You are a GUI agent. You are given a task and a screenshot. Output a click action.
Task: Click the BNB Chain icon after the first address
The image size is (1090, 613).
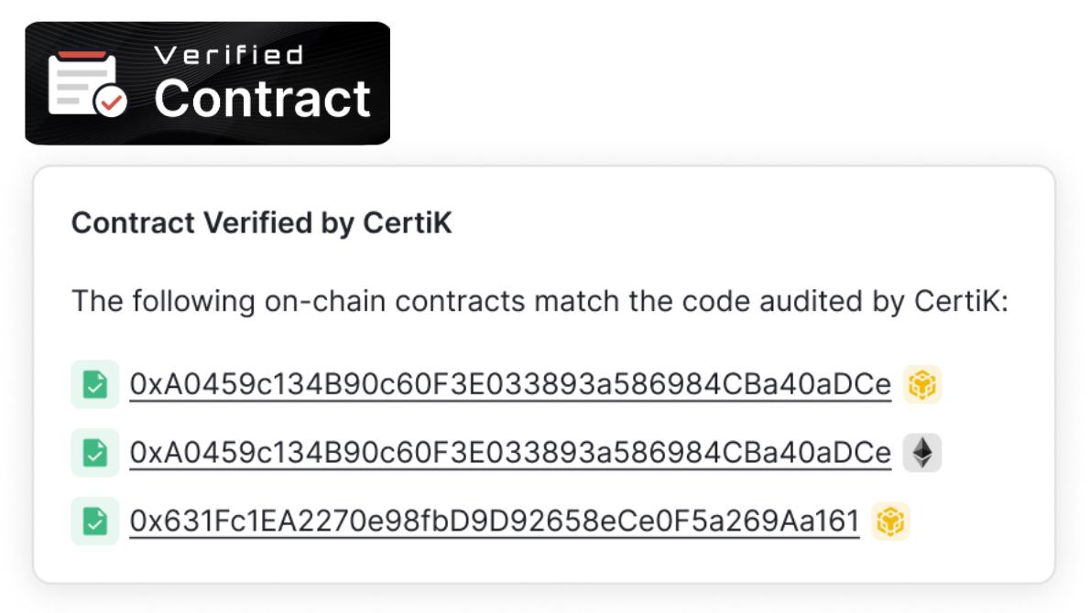[922, 384]
